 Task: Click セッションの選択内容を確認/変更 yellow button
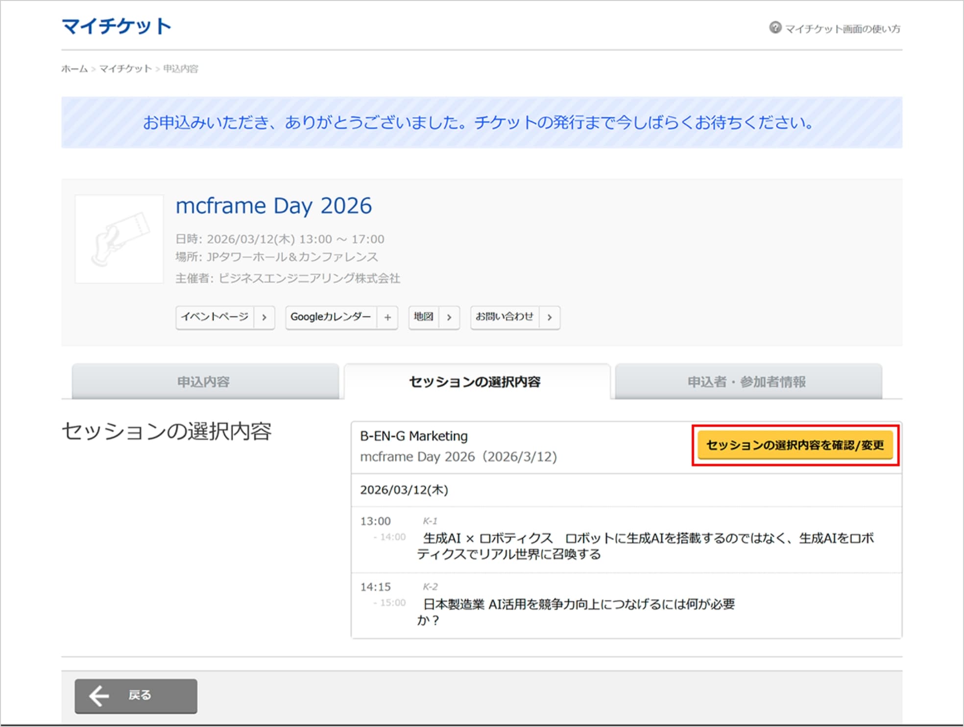(x=795, y=445)
